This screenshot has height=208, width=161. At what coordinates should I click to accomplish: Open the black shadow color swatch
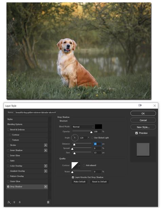click(99, 127)
